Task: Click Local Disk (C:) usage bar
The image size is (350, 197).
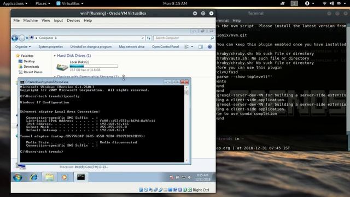Action: click(x=94, y=66)
